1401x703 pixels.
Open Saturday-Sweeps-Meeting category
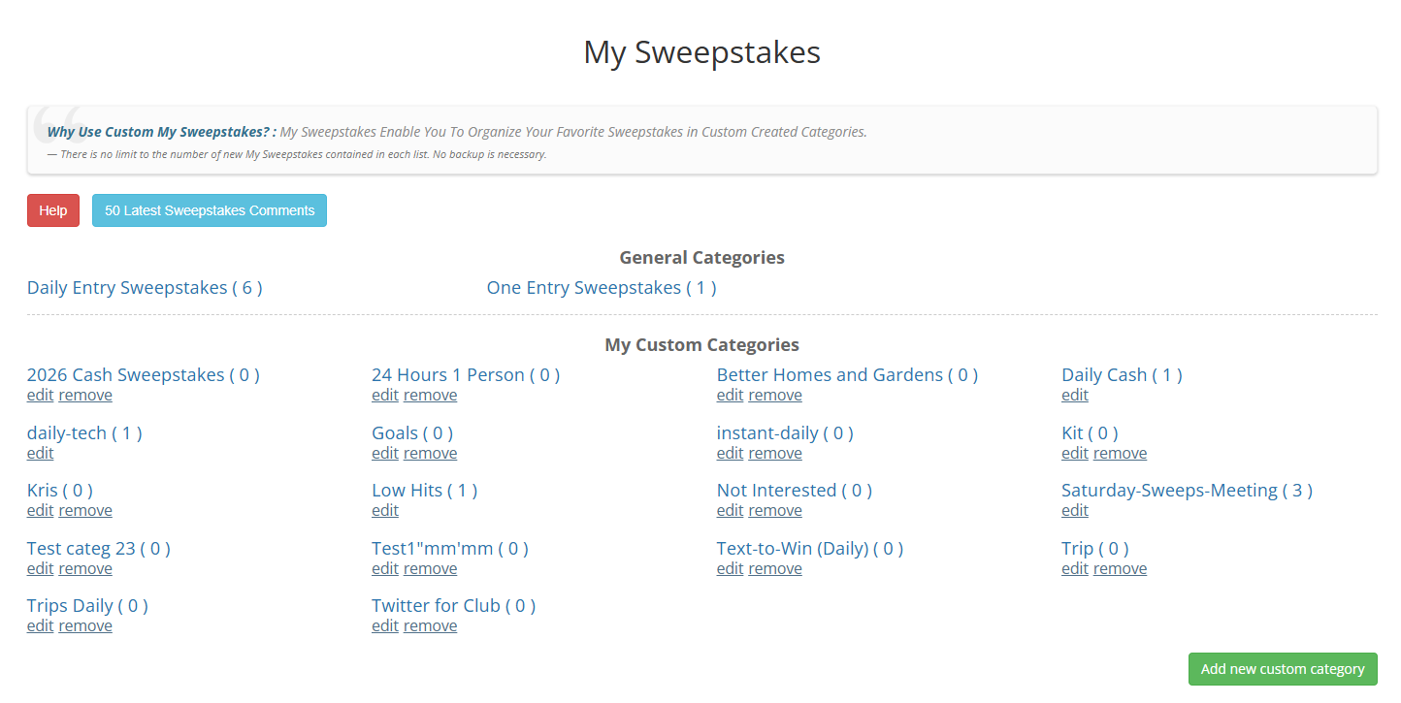[1187, 491]
